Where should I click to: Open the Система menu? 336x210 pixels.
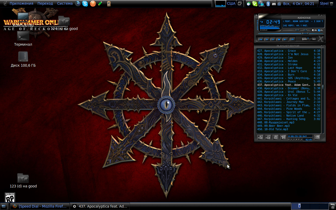(x=65, y=3)
